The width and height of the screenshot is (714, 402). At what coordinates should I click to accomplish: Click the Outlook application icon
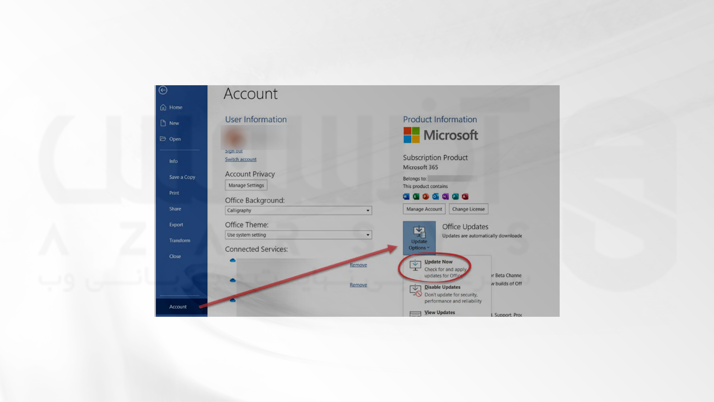point(435,196)
